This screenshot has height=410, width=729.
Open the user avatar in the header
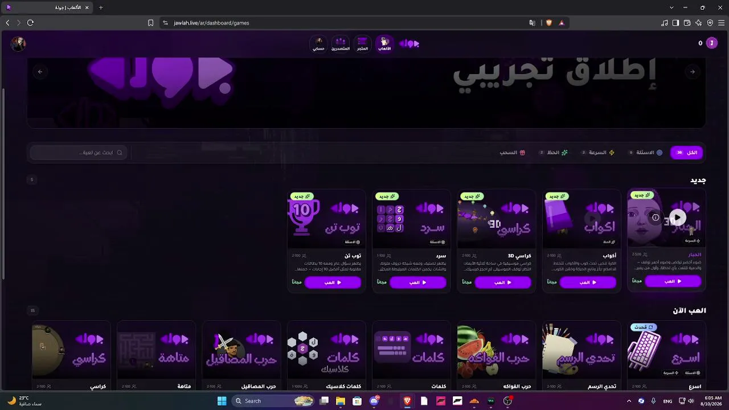(x=18, y=44)
